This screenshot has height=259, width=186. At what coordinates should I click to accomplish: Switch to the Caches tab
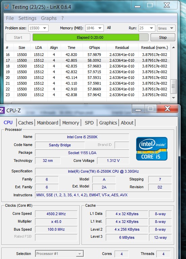click(26, 123)
